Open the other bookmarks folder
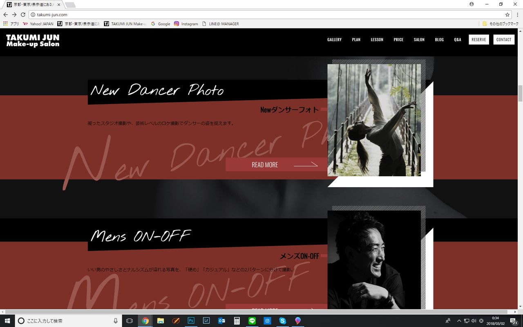This screenshot has width=523, height=327. pos(501,24)
